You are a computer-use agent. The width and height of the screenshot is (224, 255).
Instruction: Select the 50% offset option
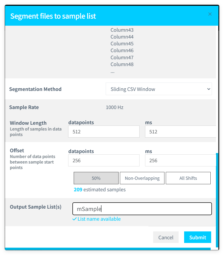(96, 178)
